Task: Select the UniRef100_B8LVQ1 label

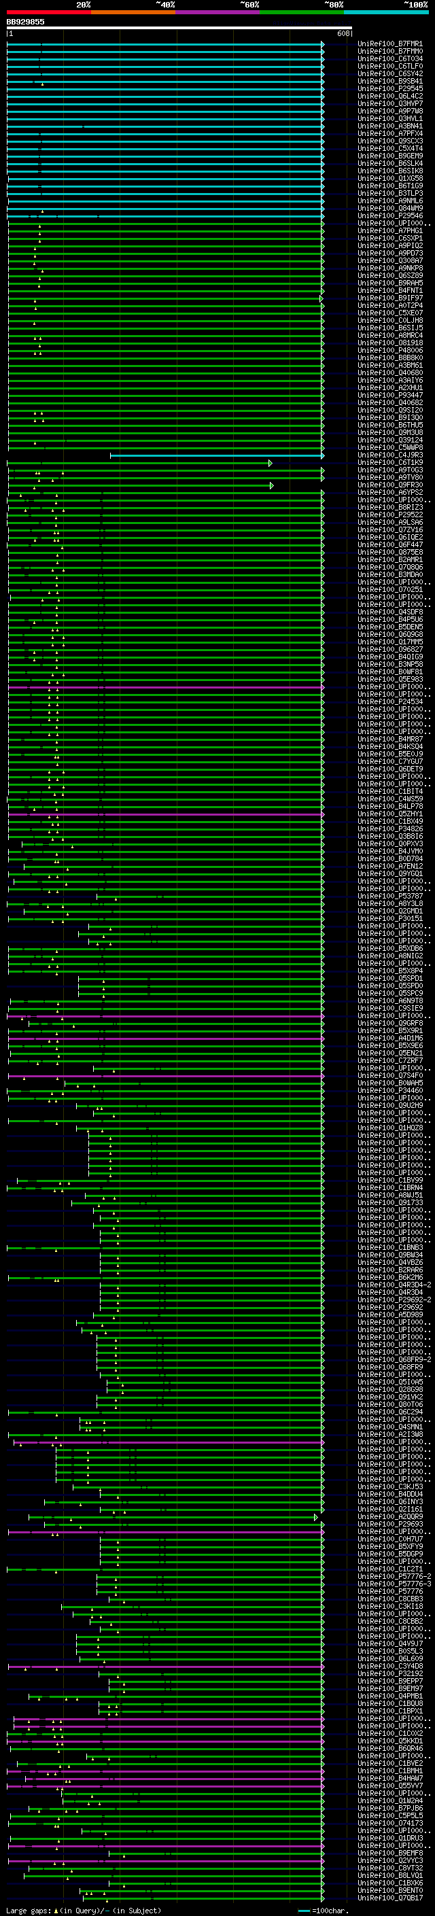Action: click(x=389, y=1875)
